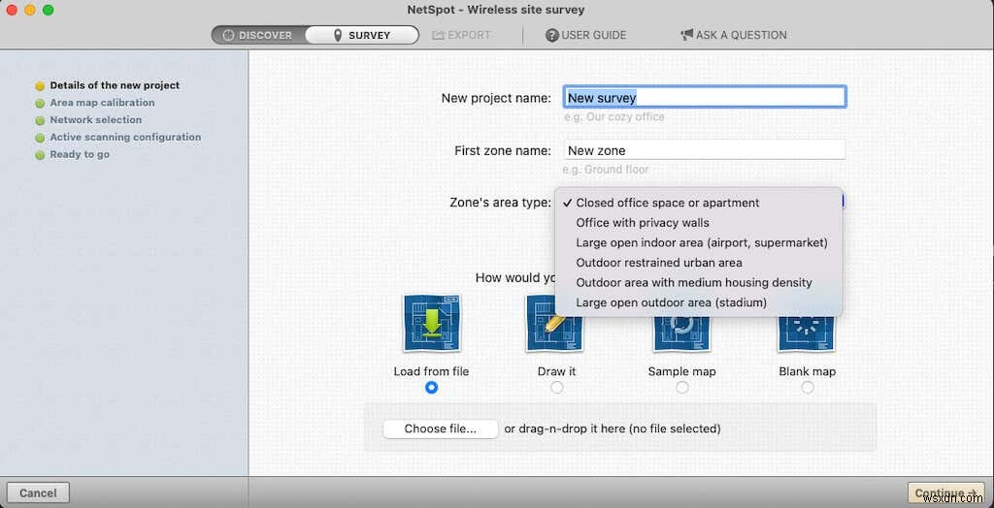
Task: Choose Outdoor area with medium housing density
Action: coord(699,282)
